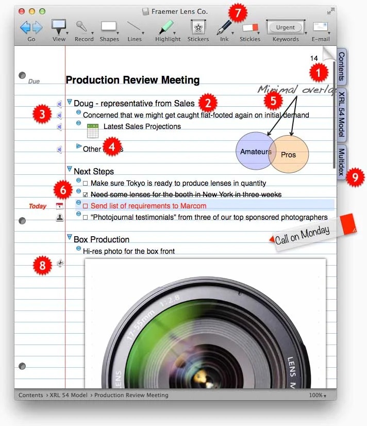Go to XRL 54 Model in breadcrumb
Image resolution: width=367 pixels, height=426 pixels.
click(x=69, y=395)
